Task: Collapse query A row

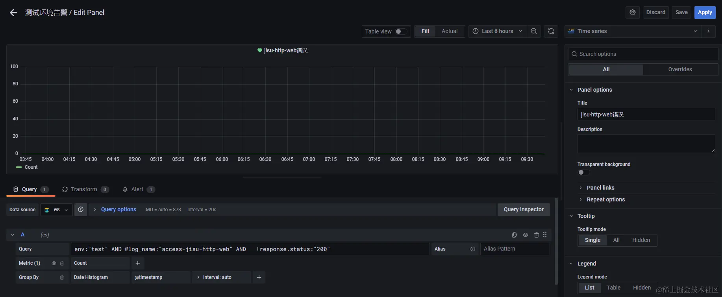Action: click(x=13, y=235)
